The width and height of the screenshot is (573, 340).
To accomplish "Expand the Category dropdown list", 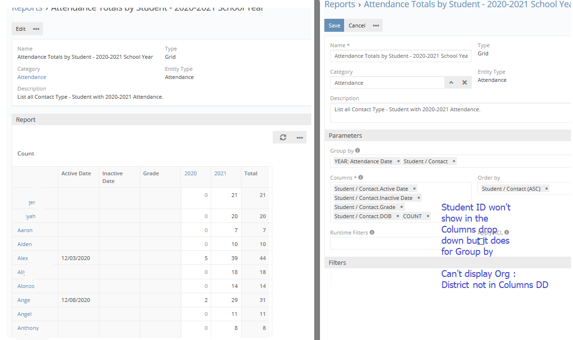I will pos(451,83).
